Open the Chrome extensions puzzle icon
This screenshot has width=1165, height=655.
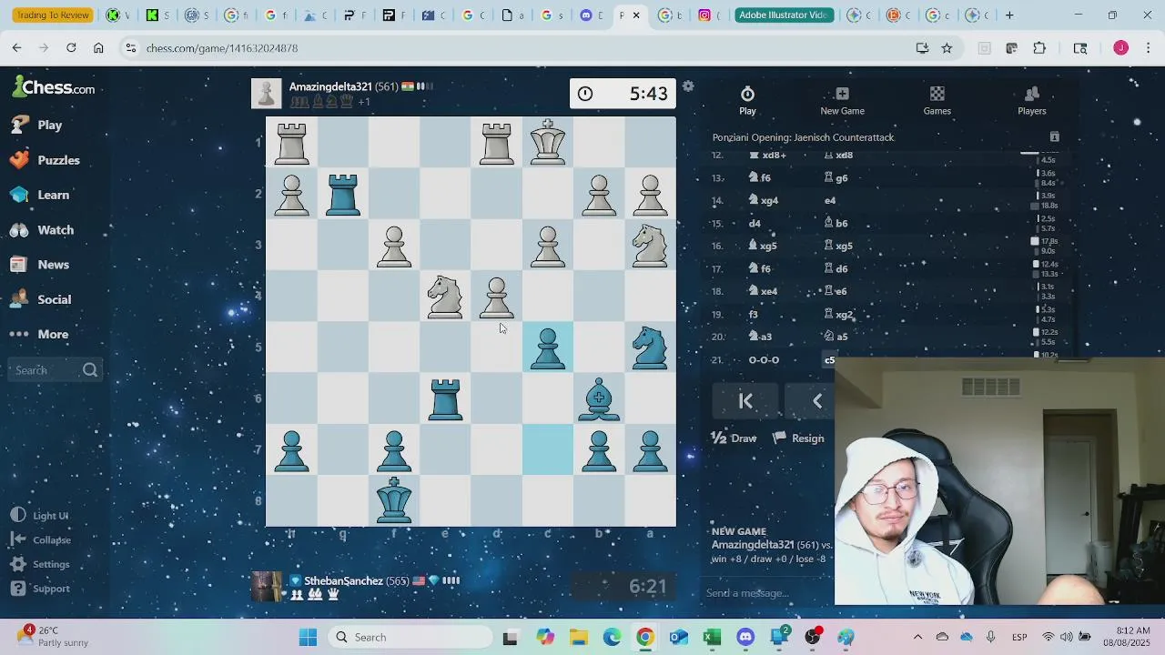click(1039, 47)
